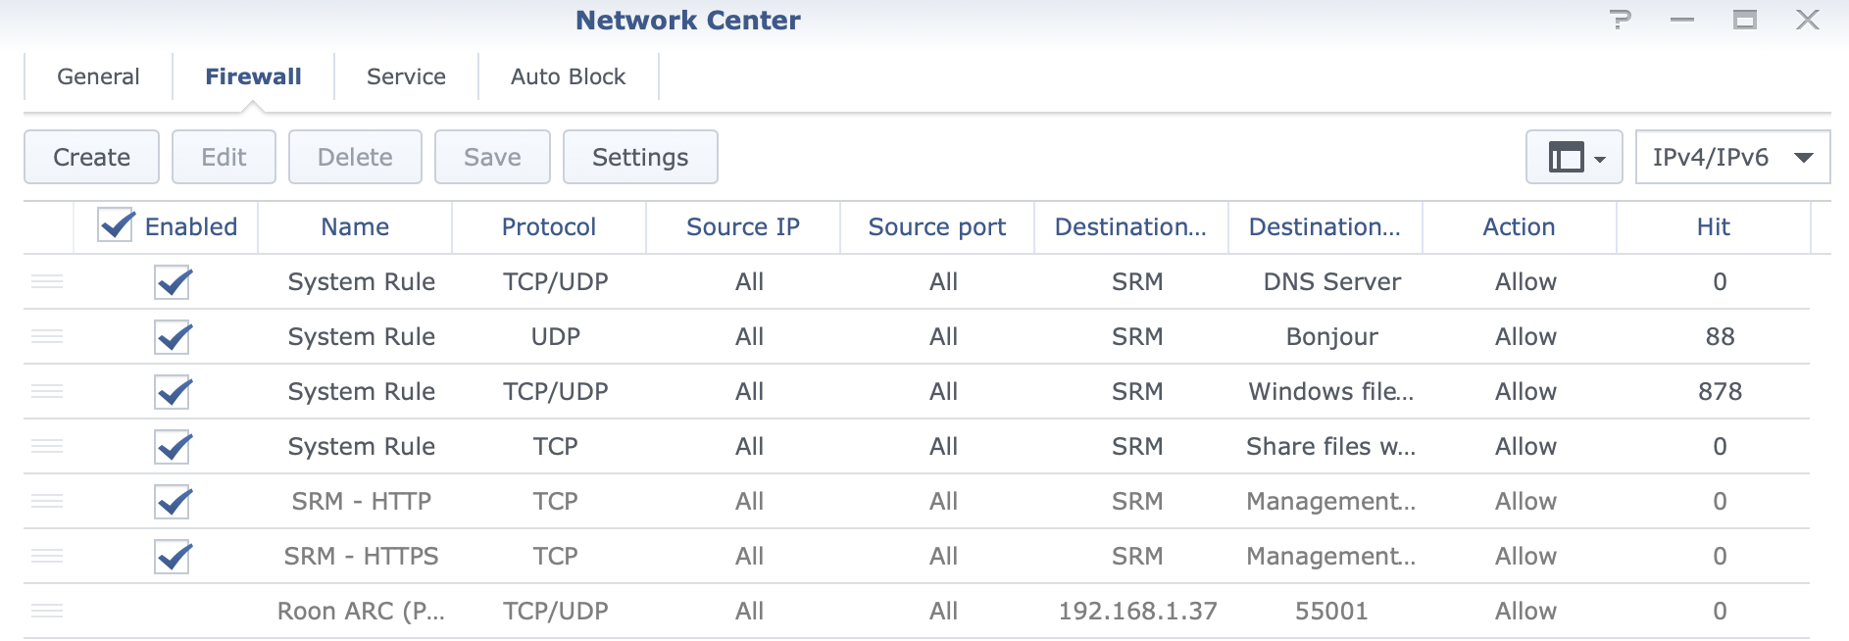Viewport: 1849px width, 641px height.
Task: Click drag handle of Bonjour rule row
Action: pyautogui.click(x=47, y=337)
